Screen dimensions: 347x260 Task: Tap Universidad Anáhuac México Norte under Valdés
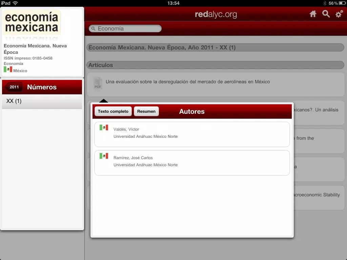pyautogui.click(x=145, y=137)
